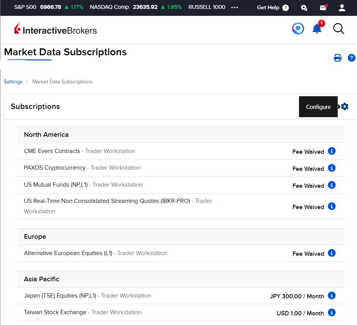The image size is (357, 325).
Task: Show info for Japan (TSE) Equities
Action: click(x=331, y=295)
